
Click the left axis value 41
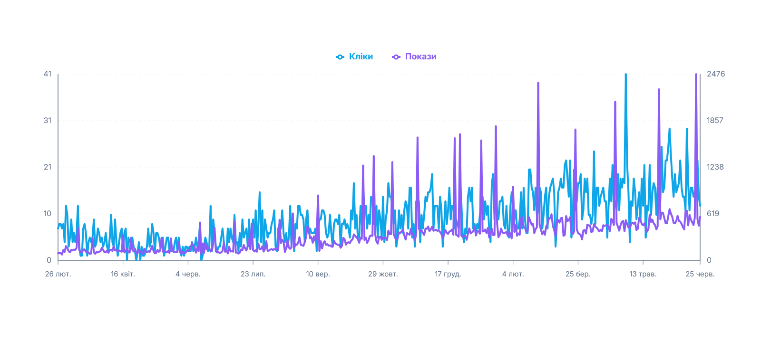[48, 74]
